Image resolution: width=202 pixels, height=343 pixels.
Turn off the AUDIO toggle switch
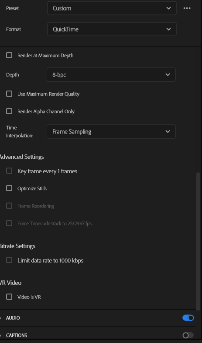click(x=188, y=318)
